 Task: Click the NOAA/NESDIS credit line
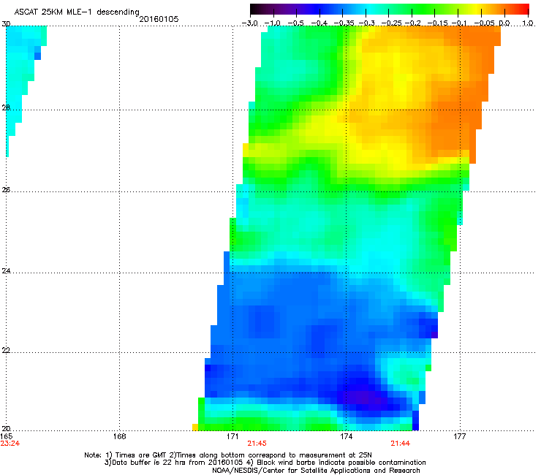(316, 471)
